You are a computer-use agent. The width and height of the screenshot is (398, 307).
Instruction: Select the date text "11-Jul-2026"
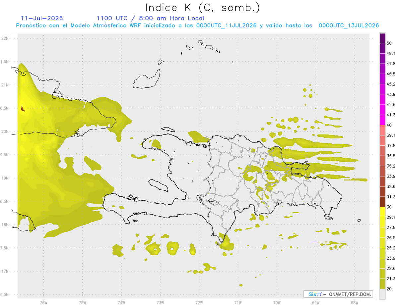(x=41, y=18)
